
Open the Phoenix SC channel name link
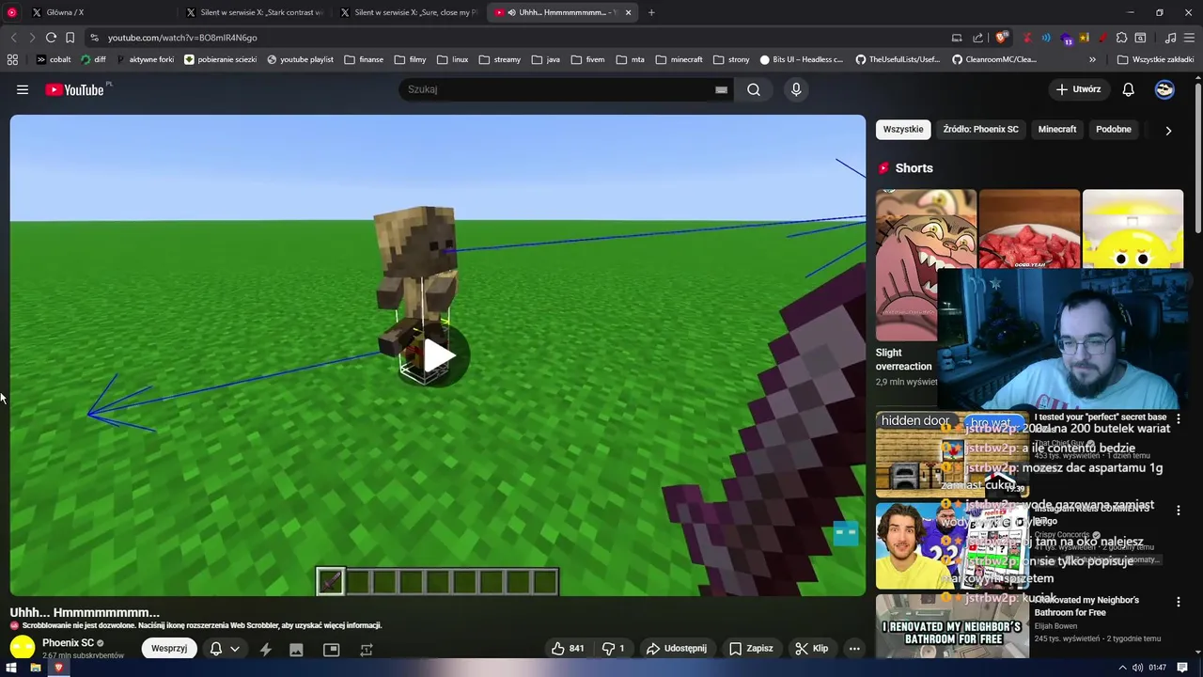tap(68, 643)
